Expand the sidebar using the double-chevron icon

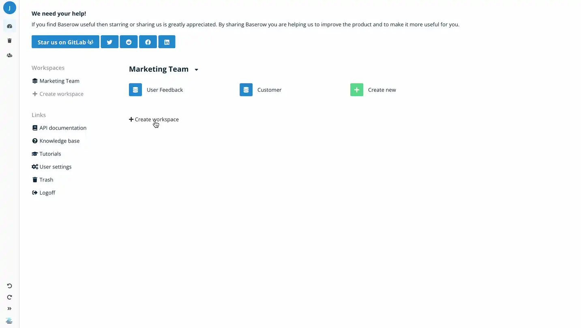pyautogui.click(x=9, y=308)
